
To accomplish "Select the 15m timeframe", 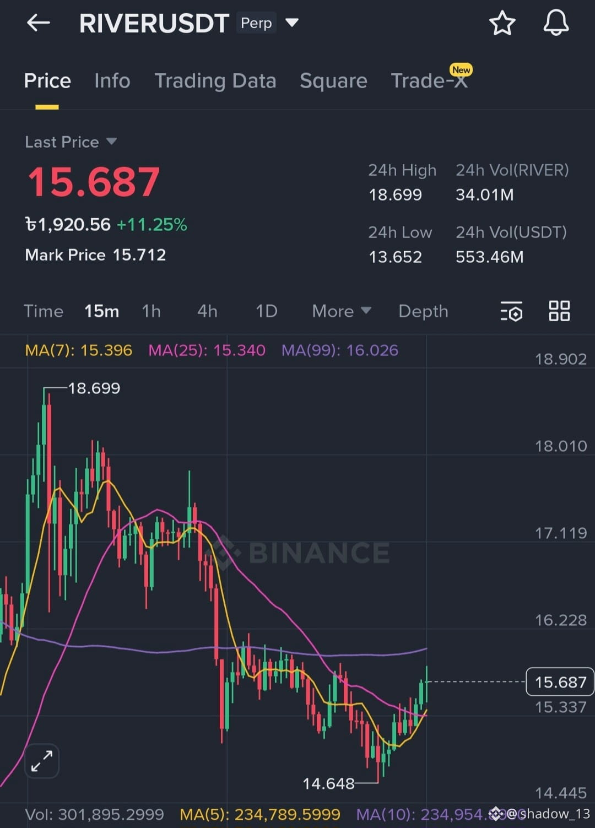I will [x=101, y=311].
